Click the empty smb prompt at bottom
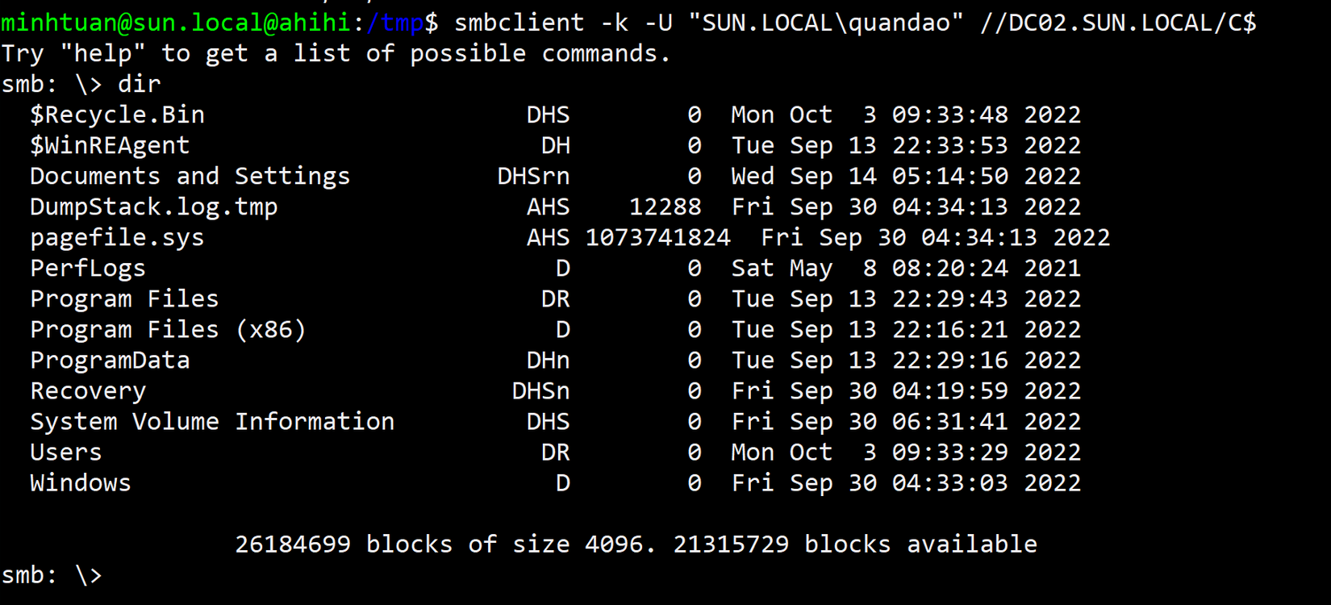Image resolution: width=1331 pixels, height=605 pixels. tap(52, 575)
